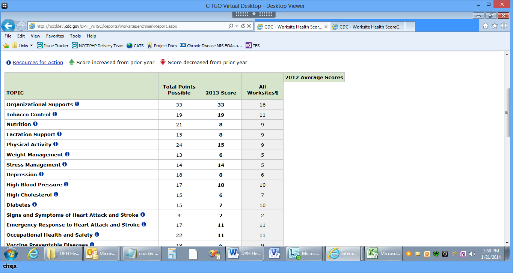This screenshot has height=273, width=513.
Task: Click the page vertical scrollbar thumb
Action: tap(507, 112)
